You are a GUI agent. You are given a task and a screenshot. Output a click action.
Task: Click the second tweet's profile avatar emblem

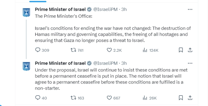pos(26,66)
